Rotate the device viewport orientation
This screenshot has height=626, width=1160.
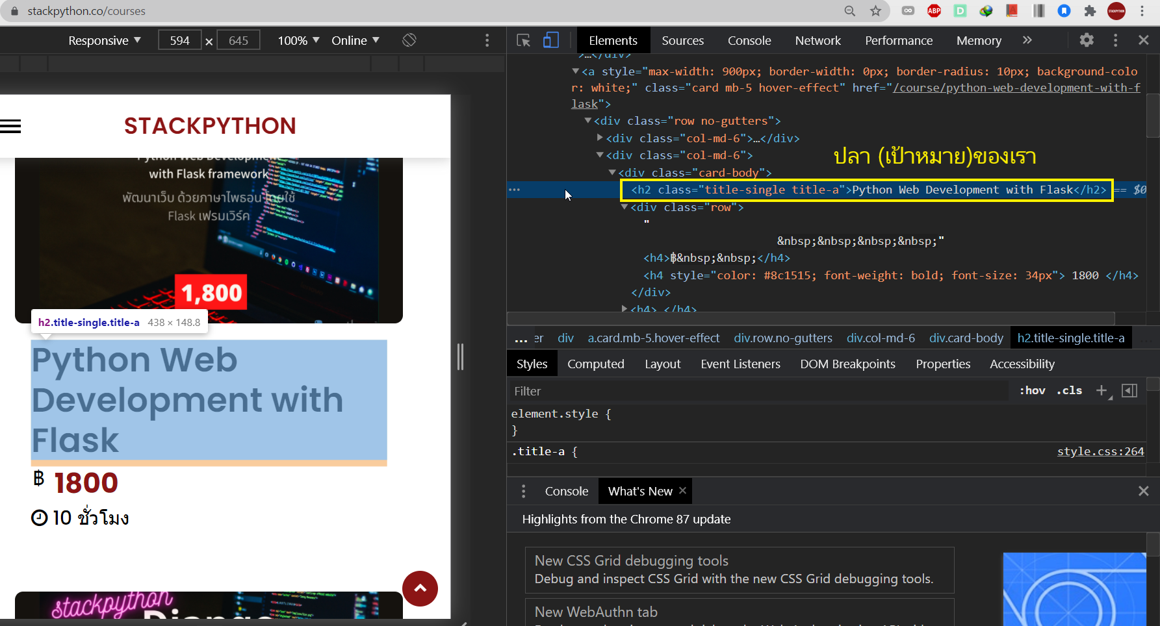point(409,40)
